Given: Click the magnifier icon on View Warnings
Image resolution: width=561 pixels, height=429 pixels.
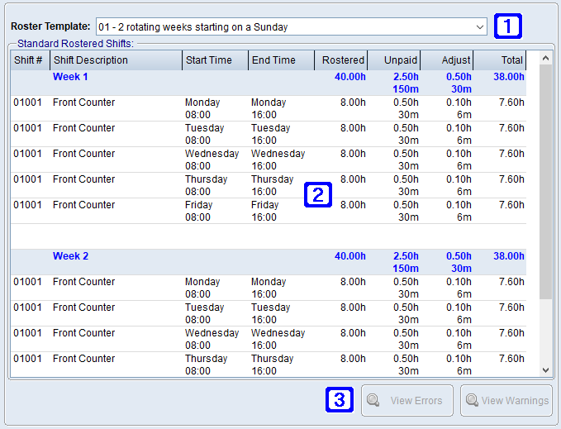Looking at the screenshot, I should (472, 401).
